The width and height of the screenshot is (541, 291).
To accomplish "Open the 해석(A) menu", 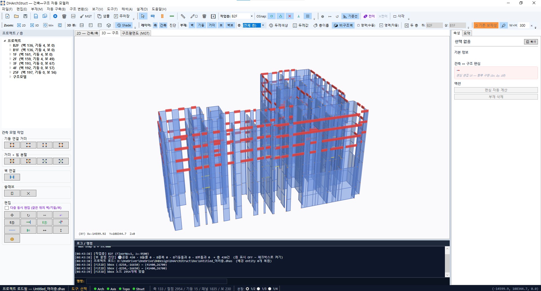I will (x=127, y=9).
